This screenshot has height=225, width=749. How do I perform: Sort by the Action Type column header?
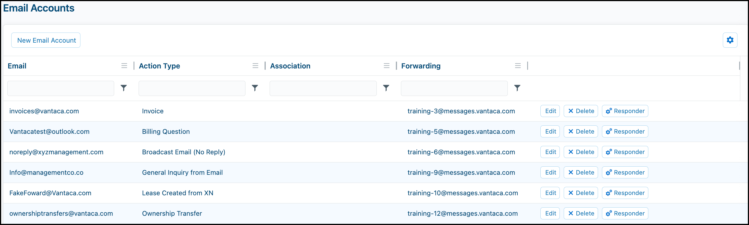[159, 66]
